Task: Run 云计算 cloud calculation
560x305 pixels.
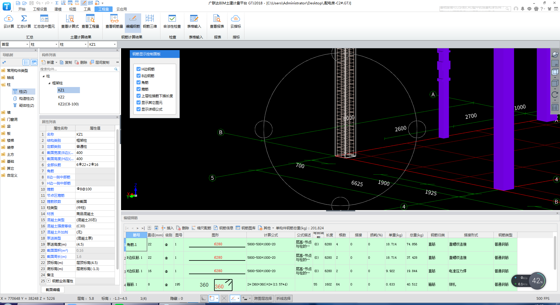Action: pyautogui.click(x=8, y=22)
